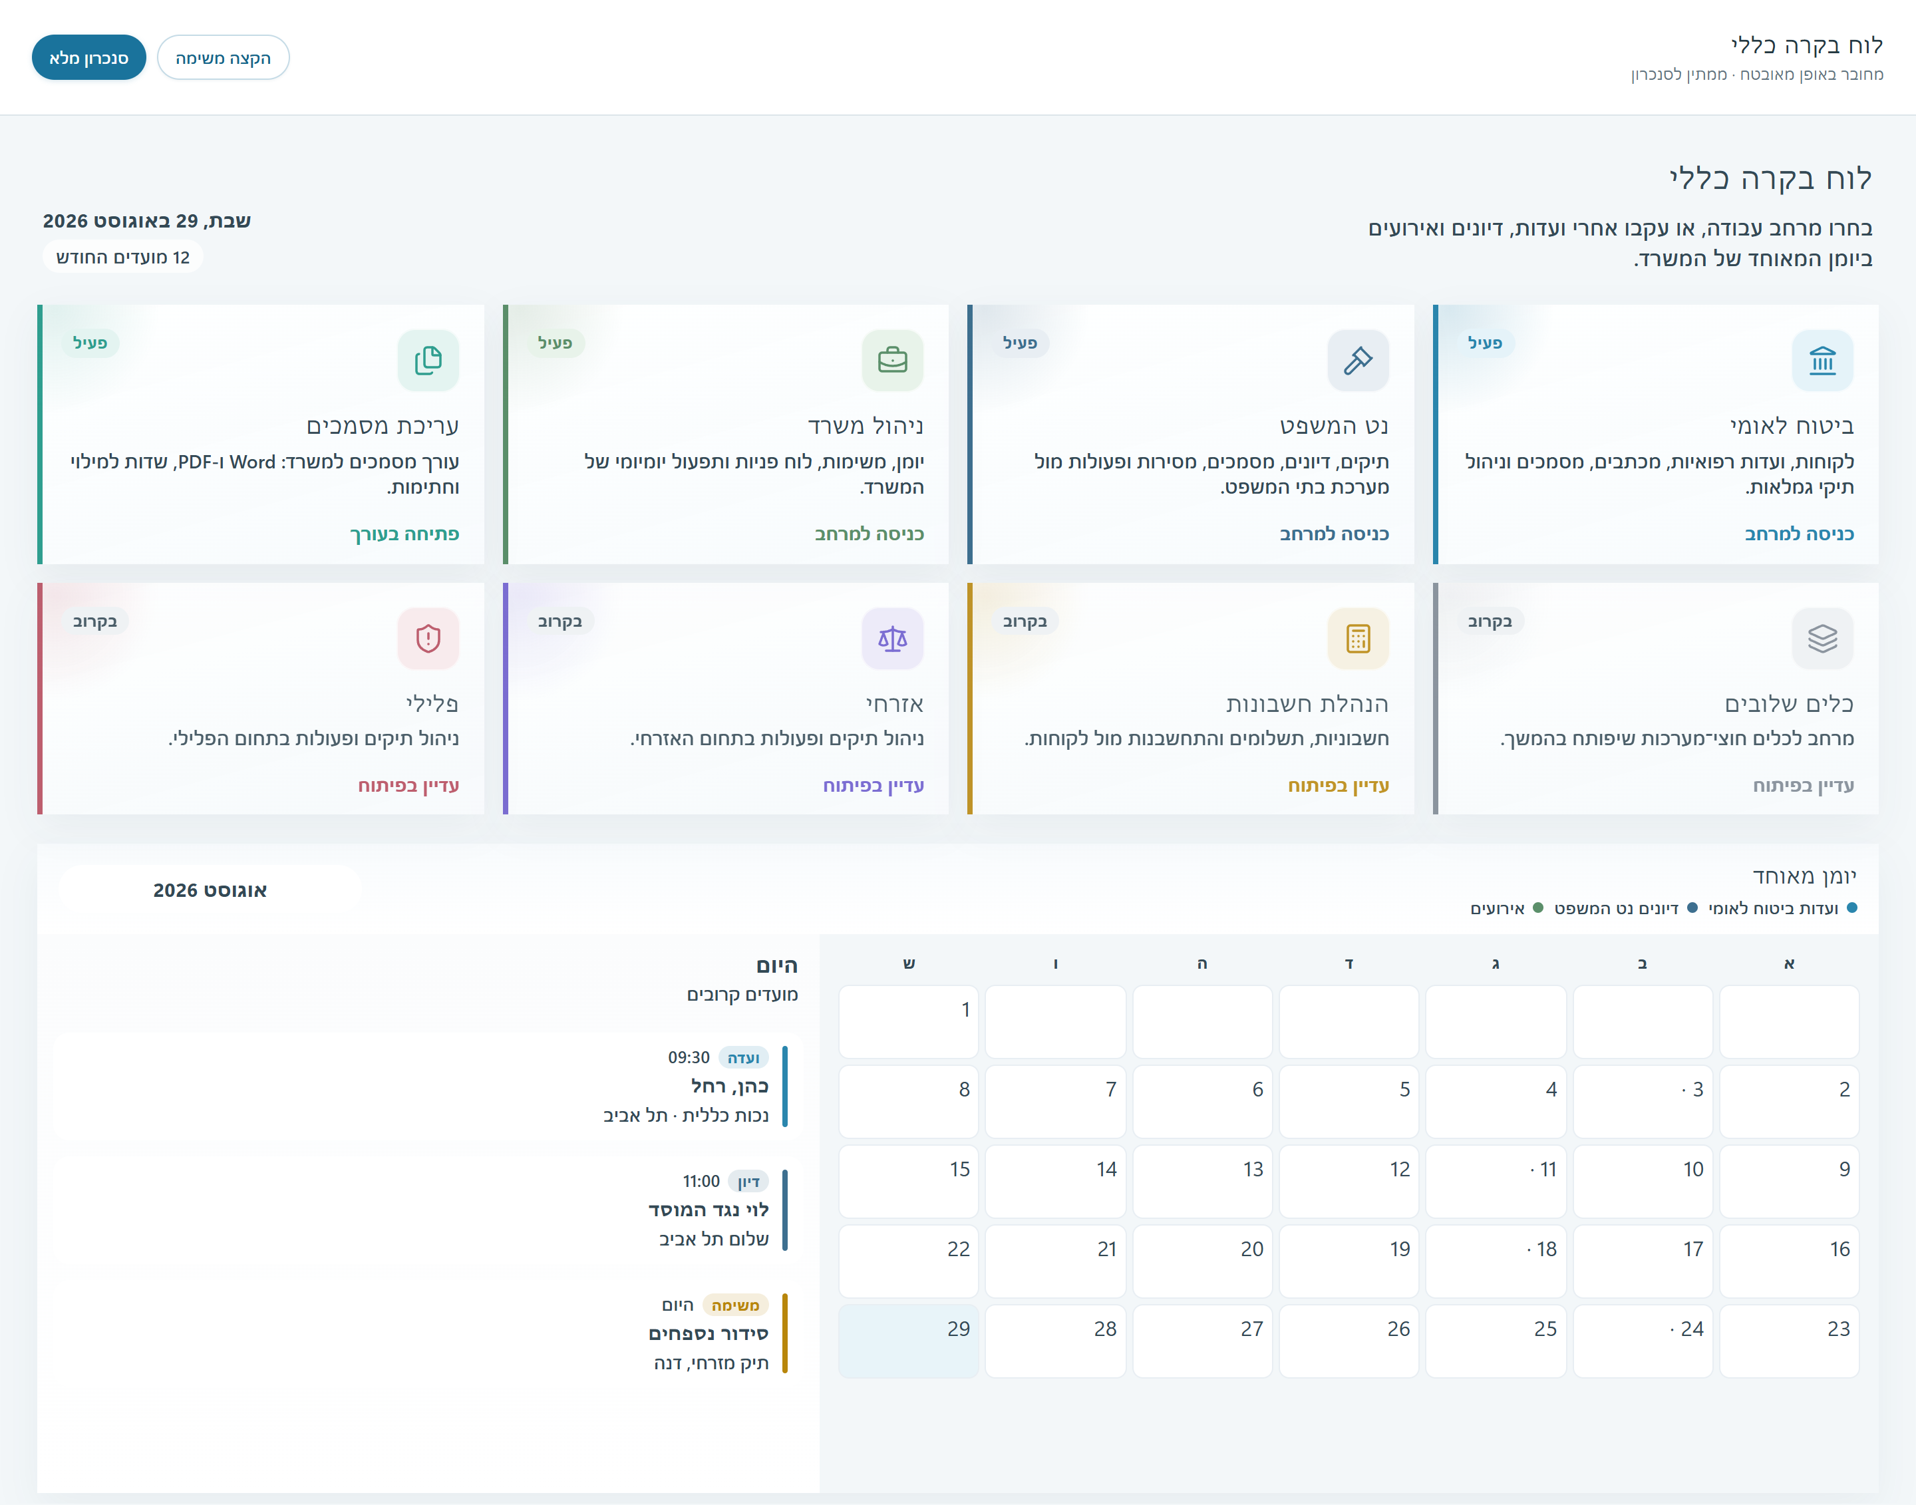Click the ביטוח לאומי bank building icon
Image resolution: width=1916 pixels, height=1505 pixels.
[1822, 361]
